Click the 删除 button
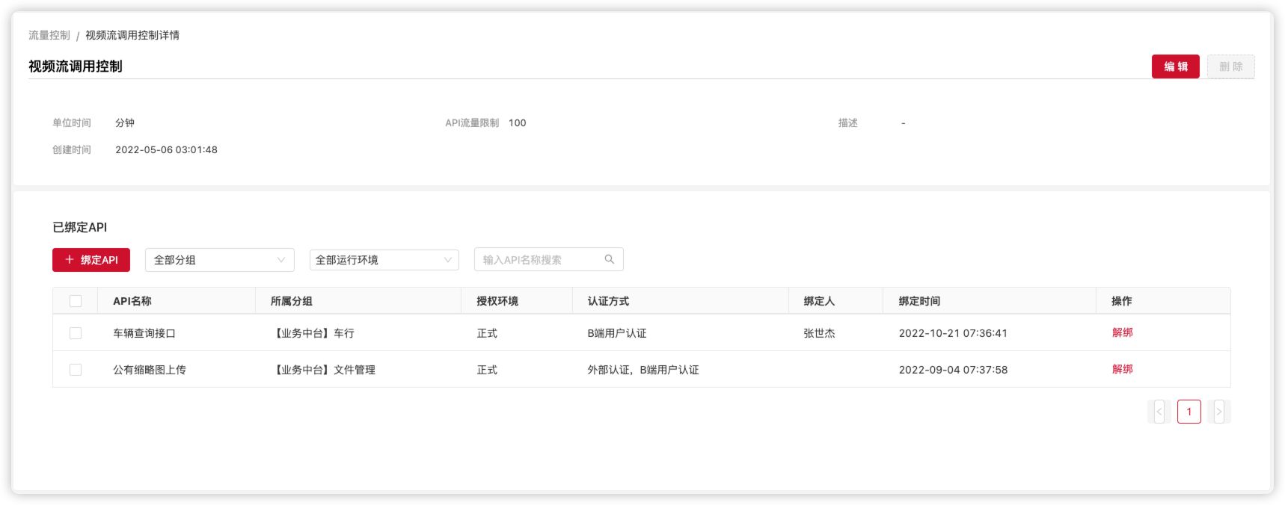Screen dimensions: 1285x505 coord(1230,66)
